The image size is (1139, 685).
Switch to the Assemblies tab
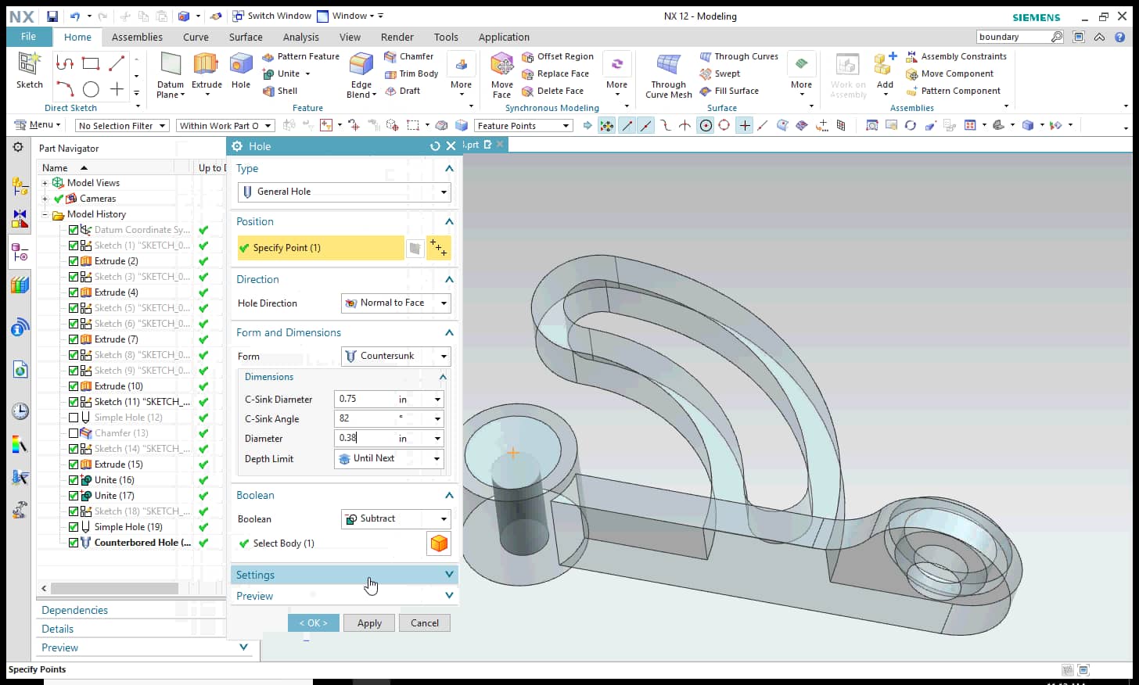pos(137,37)
